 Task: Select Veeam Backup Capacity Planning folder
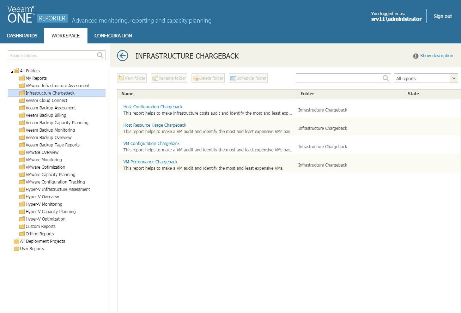coord(57,122)
